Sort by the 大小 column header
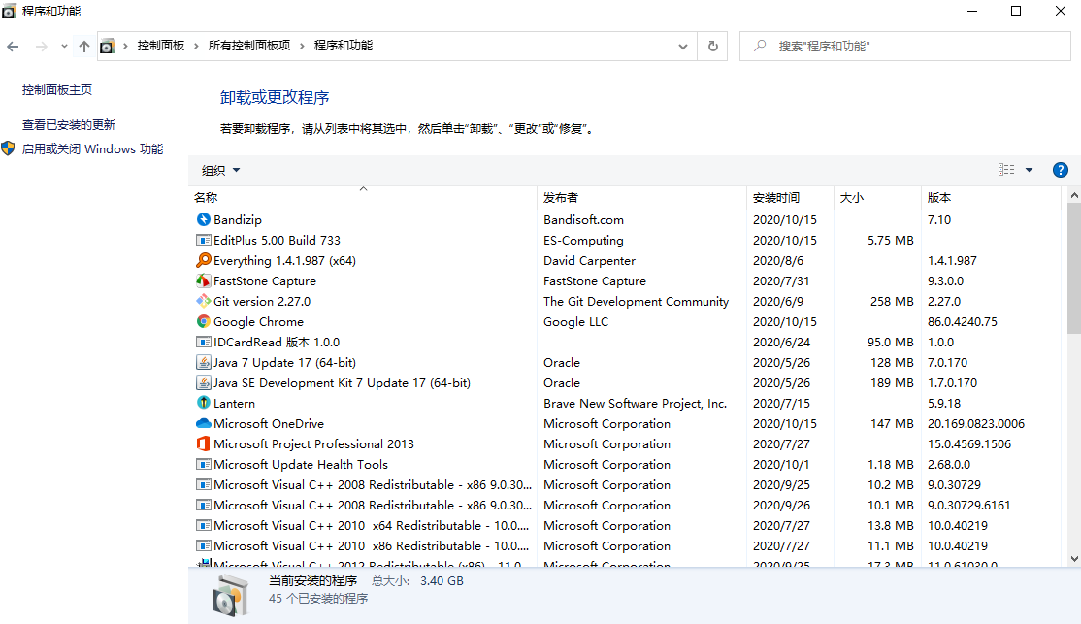 pos(877,197)
